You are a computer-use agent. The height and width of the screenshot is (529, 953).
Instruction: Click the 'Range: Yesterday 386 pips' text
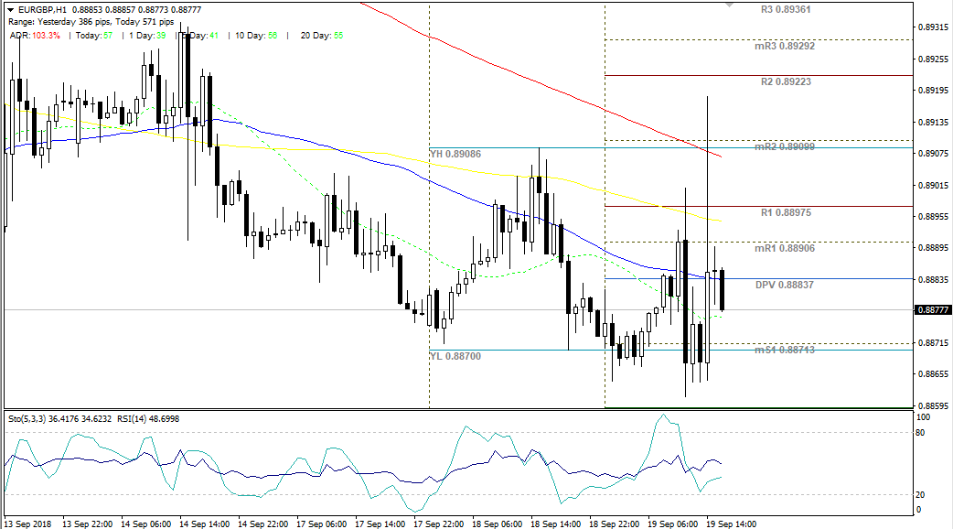(59, 22)
